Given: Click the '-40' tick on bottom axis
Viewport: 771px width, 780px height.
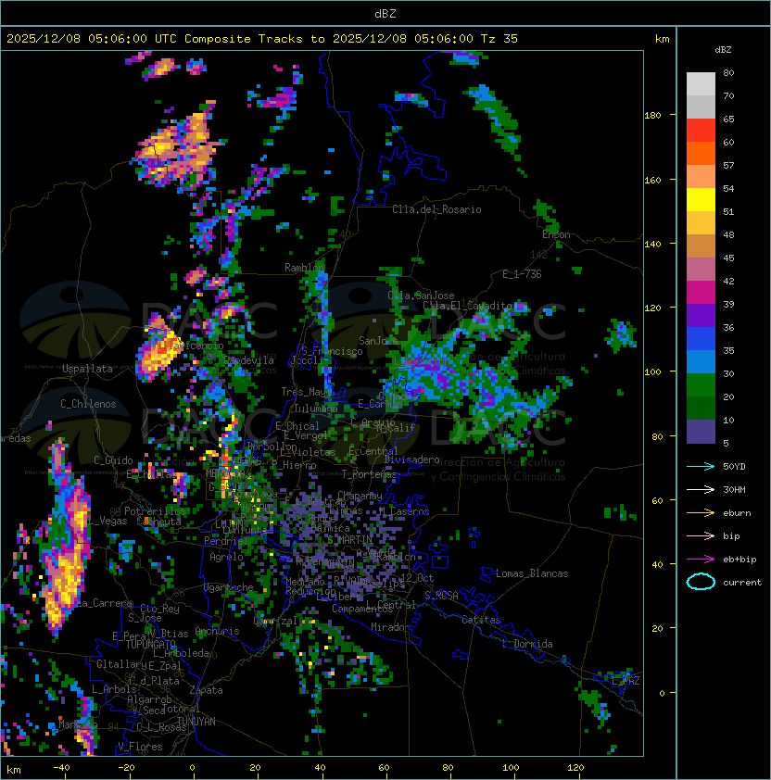Looking at the screenshot, I should pos(62,768).
